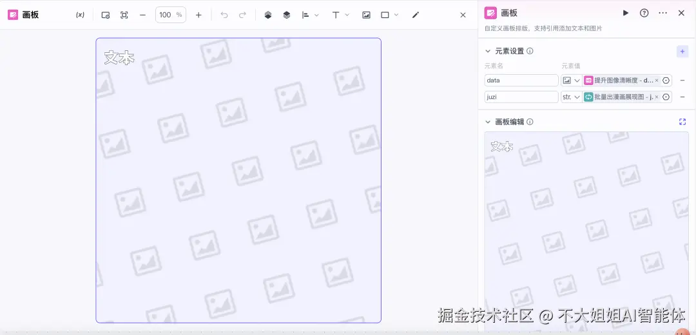Collapse the 元素设置 section
The height and width of the screenshot is (335, 696).
tap(488, 51)
